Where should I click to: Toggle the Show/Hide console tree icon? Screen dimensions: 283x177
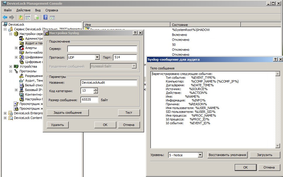tap(27, 17)
